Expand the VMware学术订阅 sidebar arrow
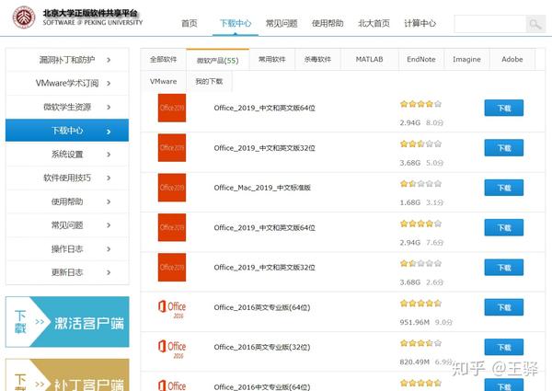The height and width of the screenshot is (391, 552). pyautogui.click(x=109, y=84)
